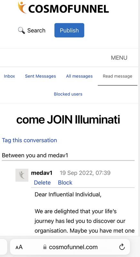Click the padlock icon in address bar

45,247
